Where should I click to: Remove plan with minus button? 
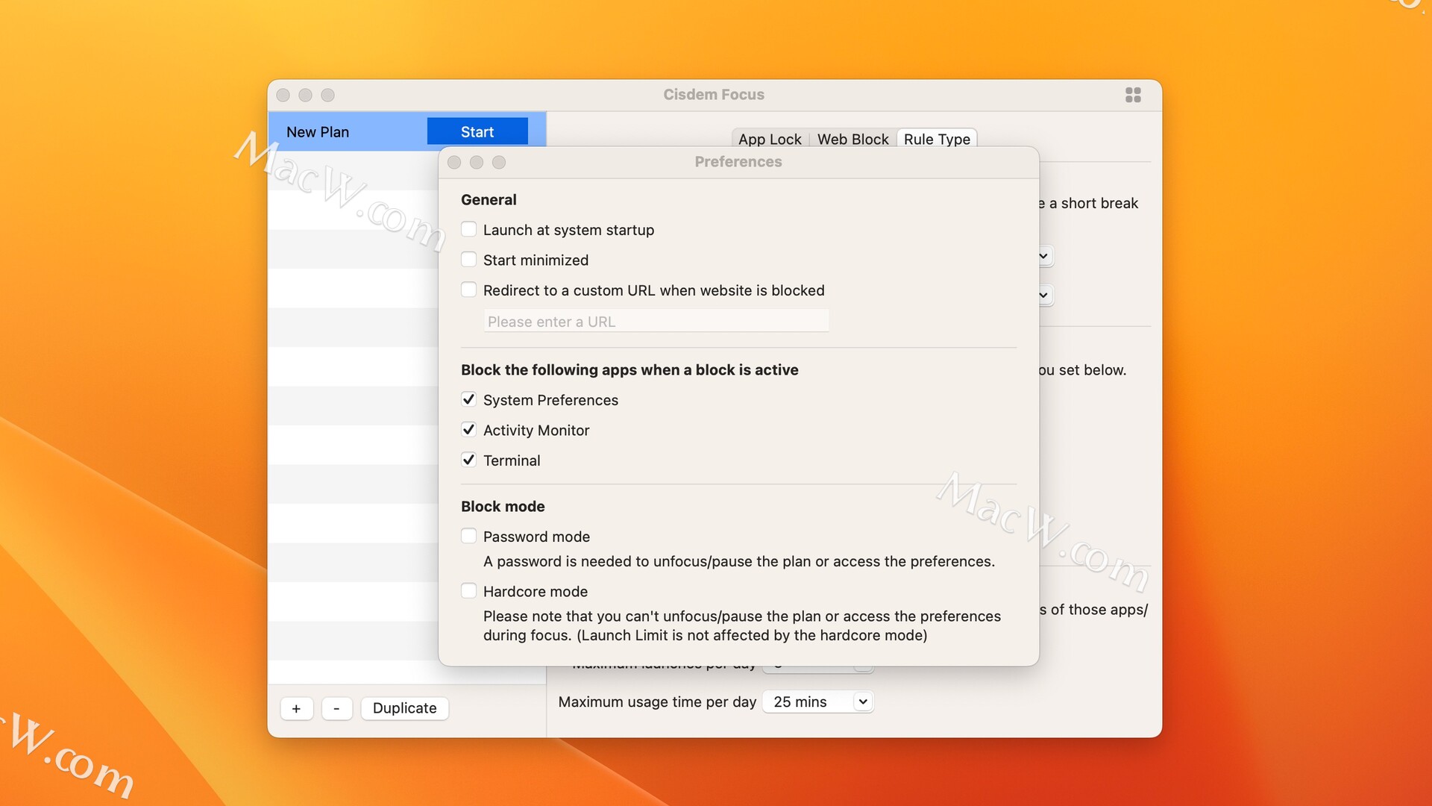[x=336, y=708]
